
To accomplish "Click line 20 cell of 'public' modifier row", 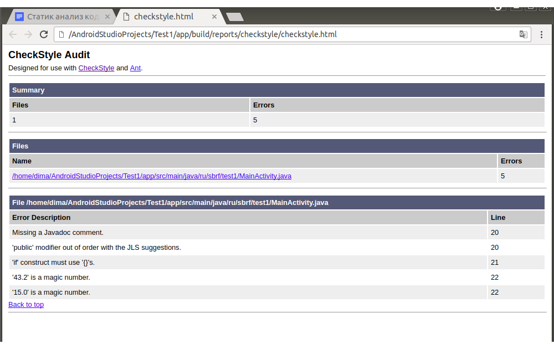I will (516, 247).
